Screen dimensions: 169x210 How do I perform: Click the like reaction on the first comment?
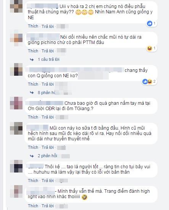(x=150, y=24)
